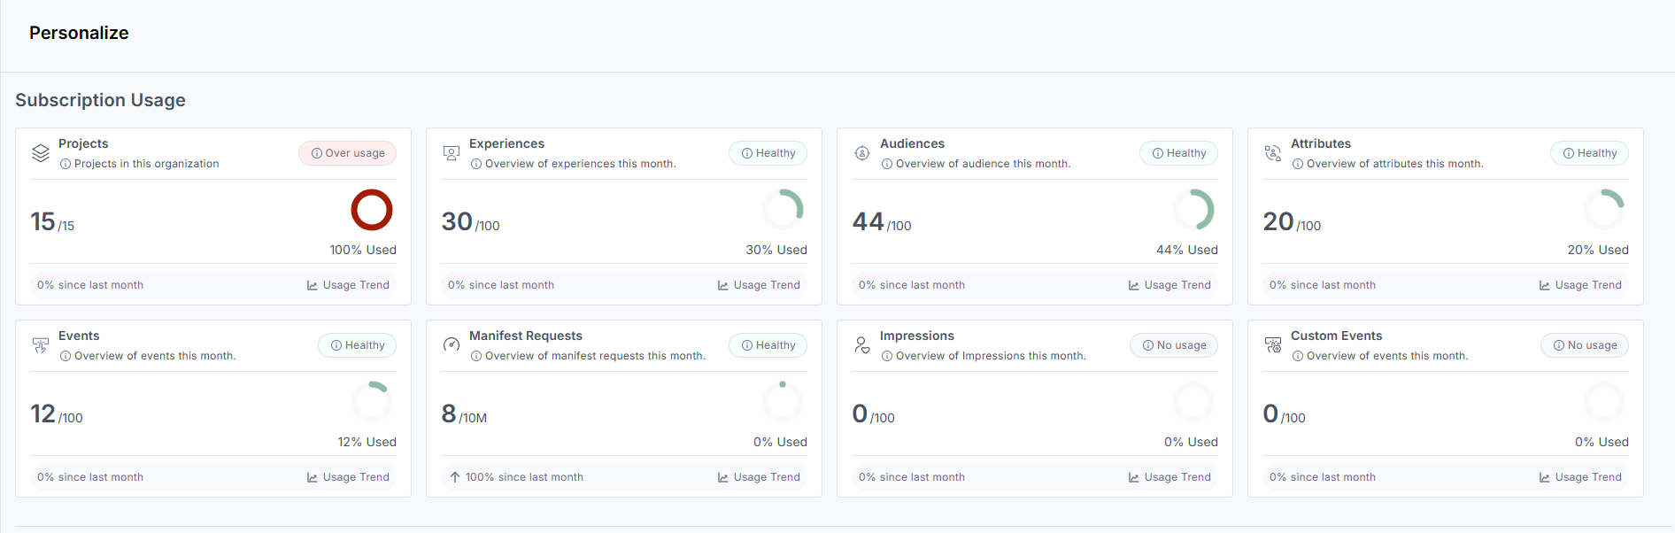Click the 44% progress ring on Audiences

1193,210
